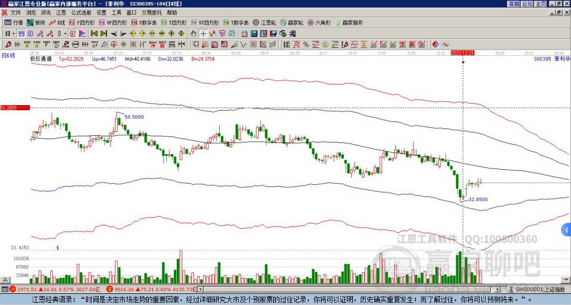
Task: Open the 赢家轮 tool
Action: point(292,22)
